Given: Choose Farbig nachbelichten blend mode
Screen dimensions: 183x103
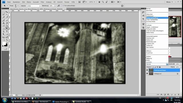Looking at the screenshot, I should pyautogui.click(x=157, y=18).
